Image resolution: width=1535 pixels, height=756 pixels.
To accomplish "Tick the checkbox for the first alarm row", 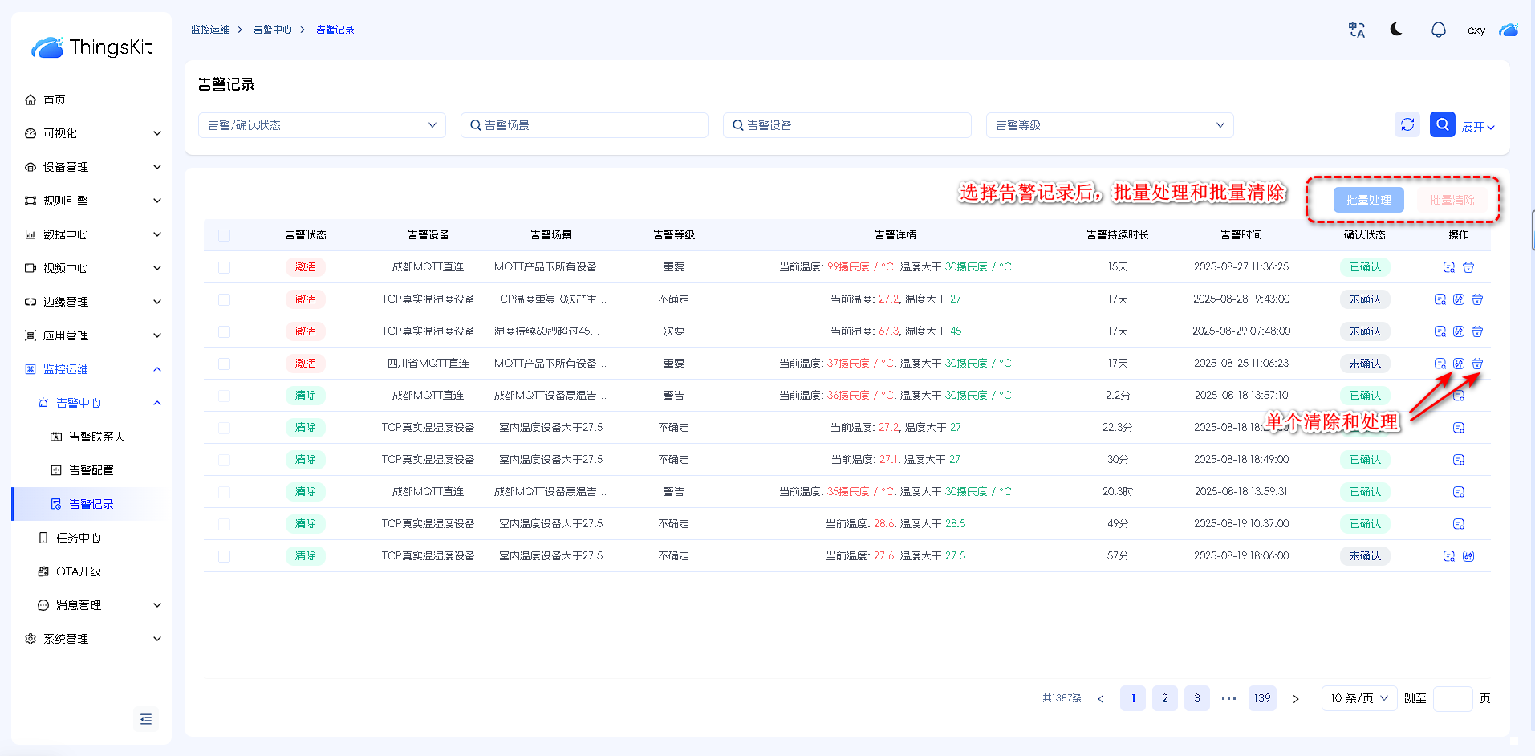I will tap(224, 267).
